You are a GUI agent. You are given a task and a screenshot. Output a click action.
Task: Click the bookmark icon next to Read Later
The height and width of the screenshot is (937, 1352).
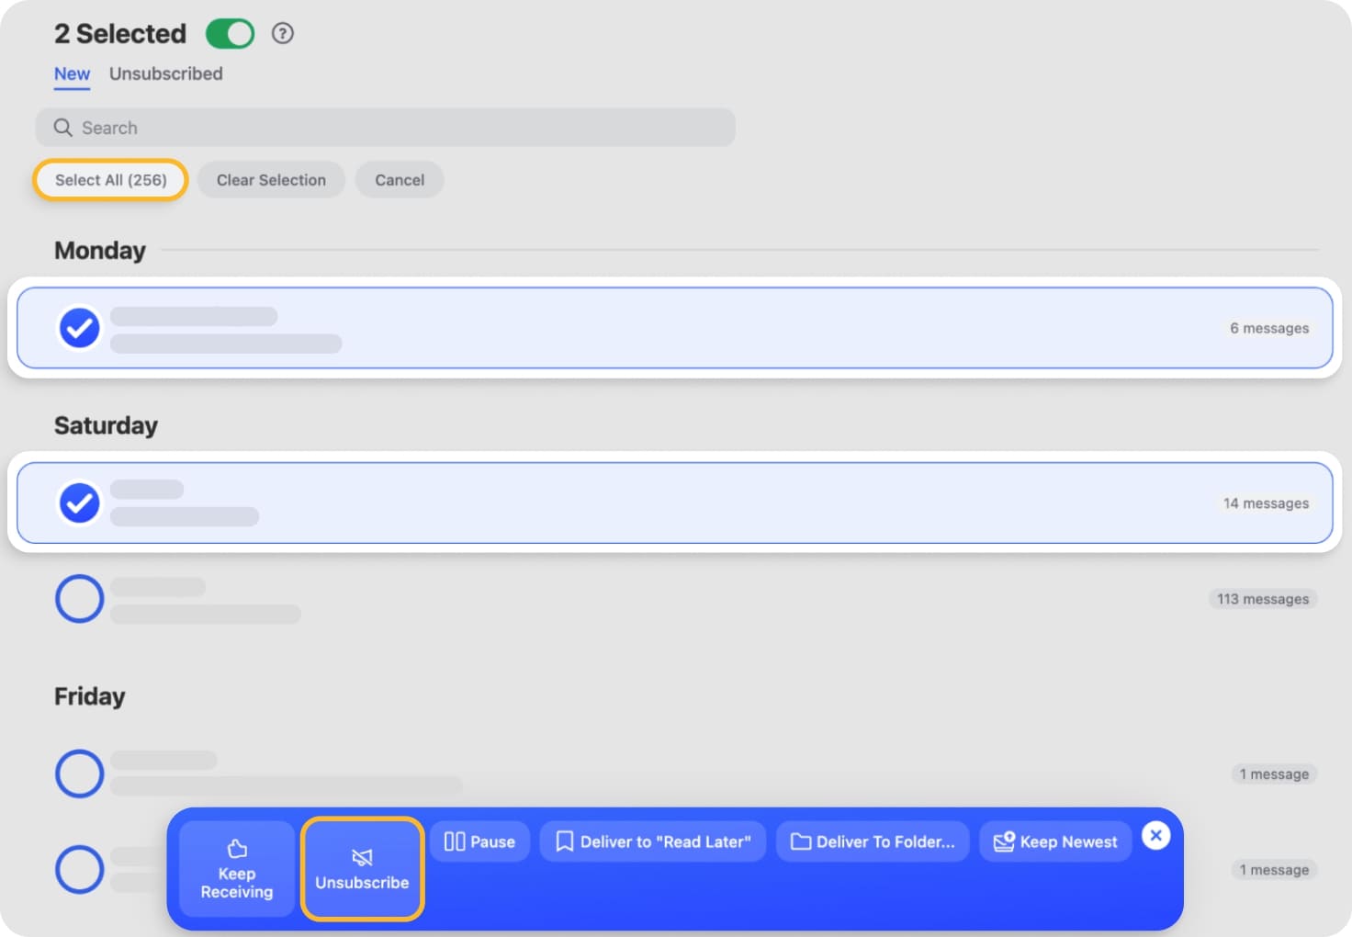pos(564,841)
